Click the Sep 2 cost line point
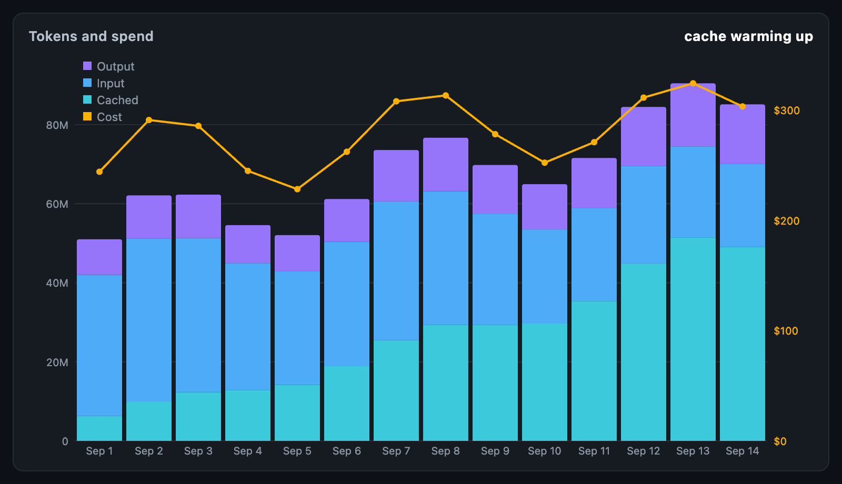842x484 pixels. click(149, 120)
